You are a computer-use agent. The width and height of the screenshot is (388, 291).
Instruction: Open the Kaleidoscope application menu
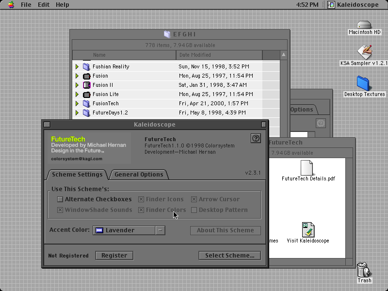click(353, 5)
